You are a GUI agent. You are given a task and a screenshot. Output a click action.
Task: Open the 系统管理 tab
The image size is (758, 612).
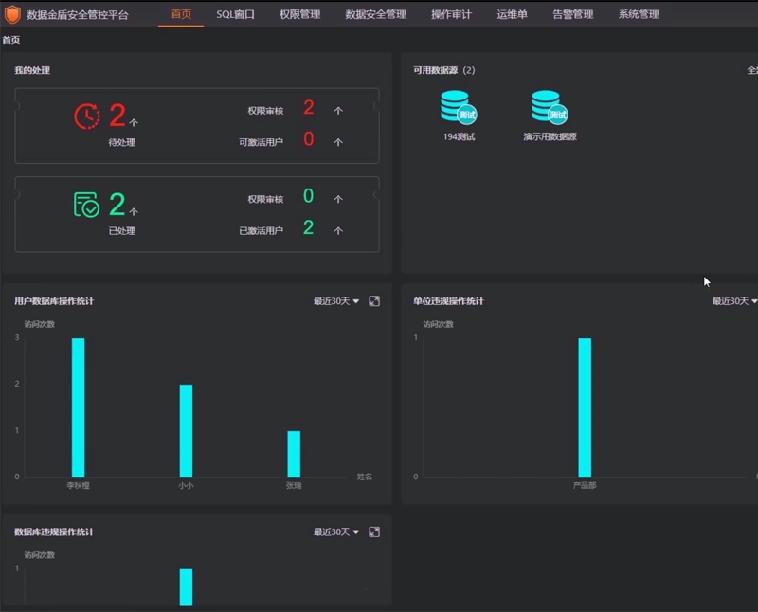coord(639,14)
